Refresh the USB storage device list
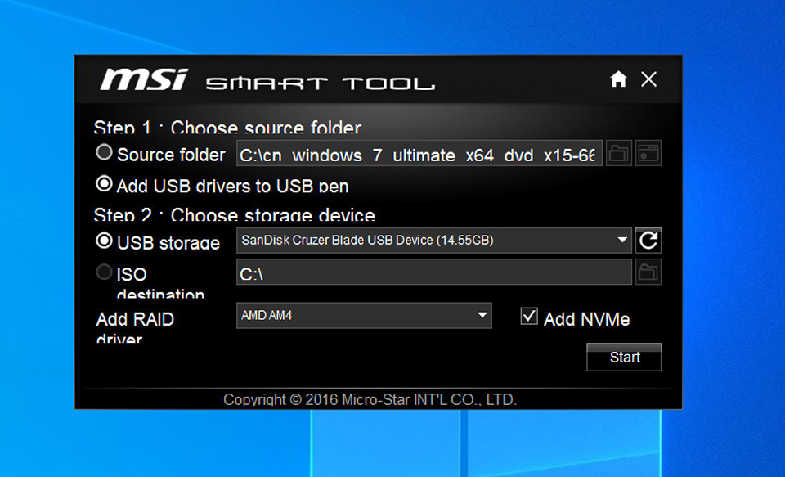This screenshot has width=785, height=477. tap(648, 240)
